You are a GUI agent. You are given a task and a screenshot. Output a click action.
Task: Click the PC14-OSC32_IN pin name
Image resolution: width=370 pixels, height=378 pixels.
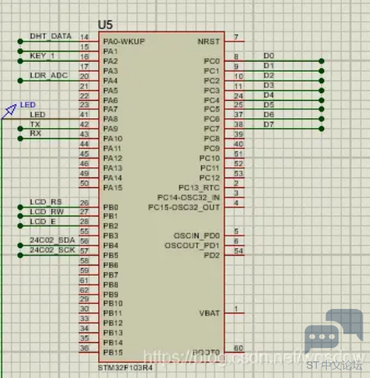point(189,197)
